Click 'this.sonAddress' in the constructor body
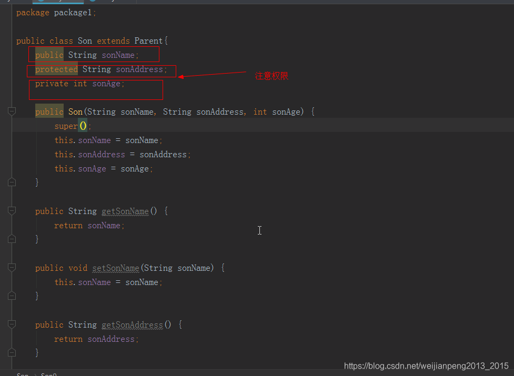Image resolution: width=514 pixels, height=376 pixels. click(90, 155)
